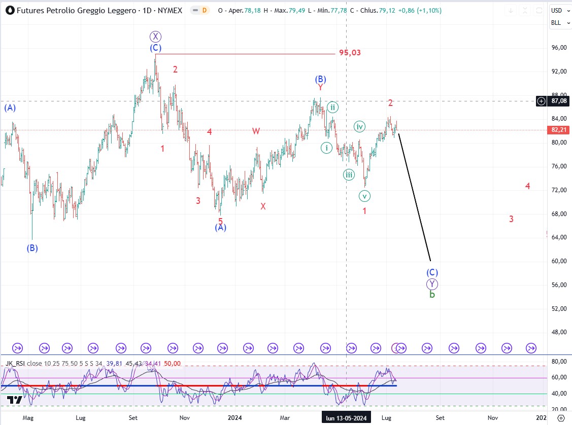Click 48,00 on the price axis
Viewport: 572px width, 425px height.
(559, 332)
